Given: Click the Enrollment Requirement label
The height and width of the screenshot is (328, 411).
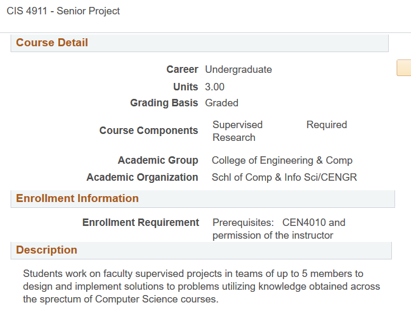Looking at the screenshot, I should click(x=141, y=223).
